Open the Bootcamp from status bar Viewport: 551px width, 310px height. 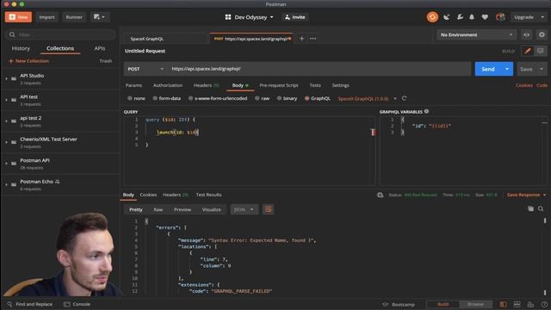[399, 304]
